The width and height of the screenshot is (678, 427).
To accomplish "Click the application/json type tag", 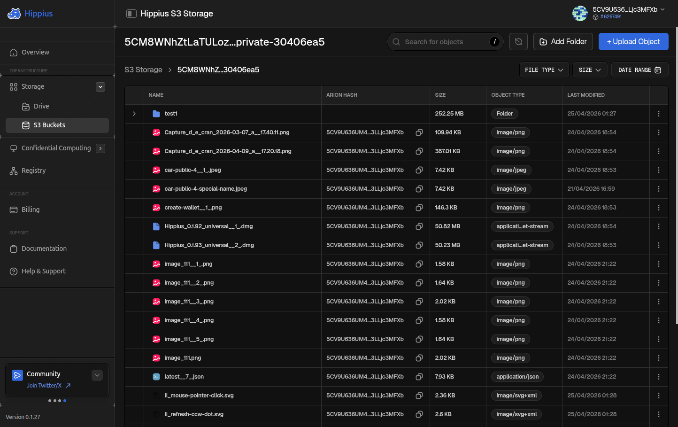I will coord(517,377).
